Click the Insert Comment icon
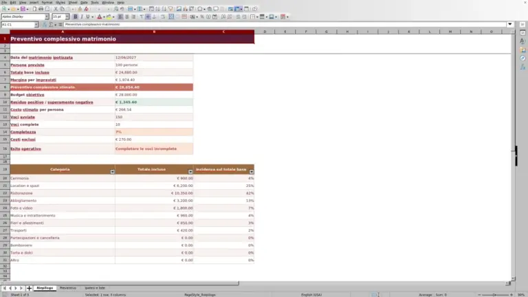The width and height of the screenshot is (528, 297). (216, 9)
